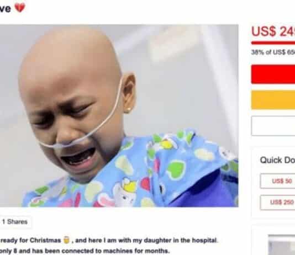Click the 1 Shares button
Screen dimensions: 295x255
coord(15,222)
